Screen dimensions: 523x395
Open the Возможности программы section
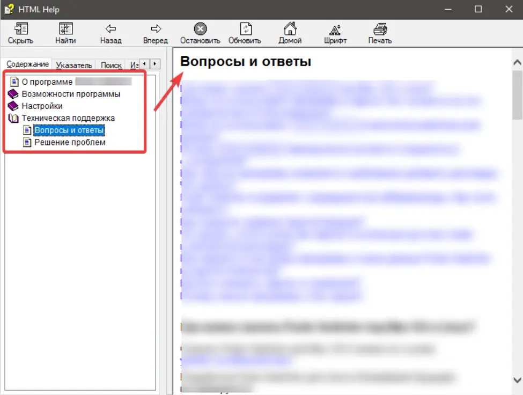tap(71, 94)
